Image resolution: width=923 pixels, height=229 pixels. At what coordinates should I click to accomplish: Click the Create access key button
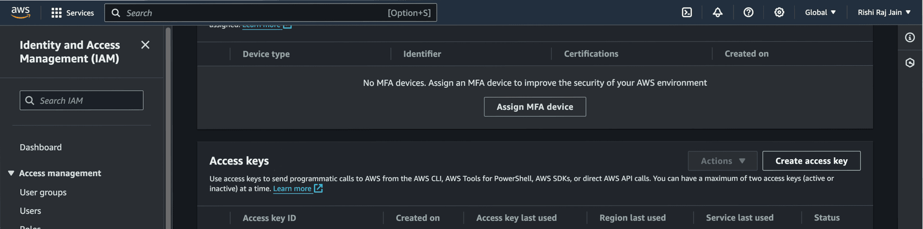click(x=811, y=161)
